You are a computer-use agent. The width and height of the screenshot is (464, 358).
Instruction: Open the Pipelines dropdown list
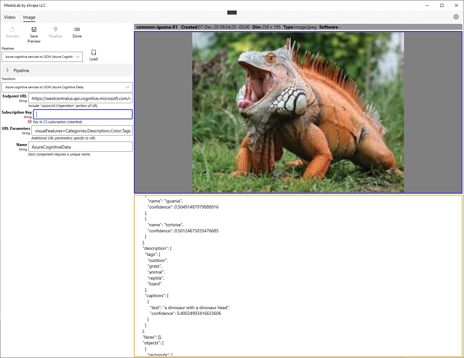(x=42, y=57)
